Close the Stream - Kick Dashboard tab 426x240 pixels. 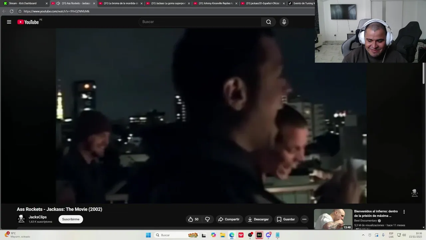[47, 3]
